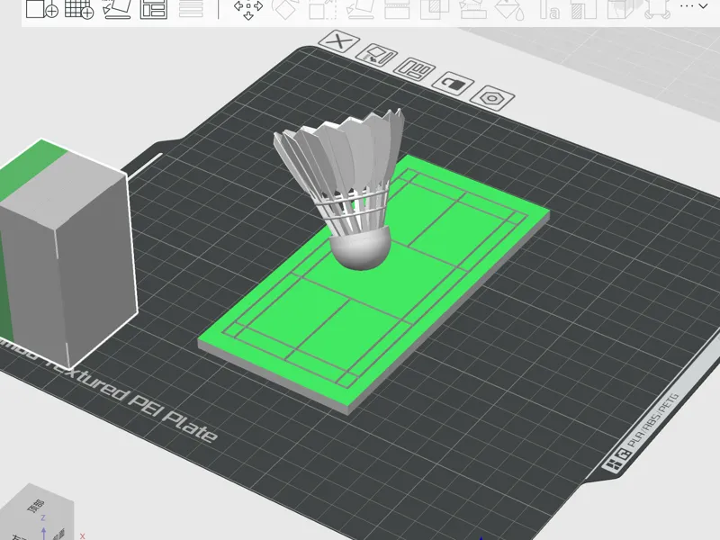This screenshot has width=720, height=540.
Task: Arrange objects on this plate icon
Action: pos(414,69)
